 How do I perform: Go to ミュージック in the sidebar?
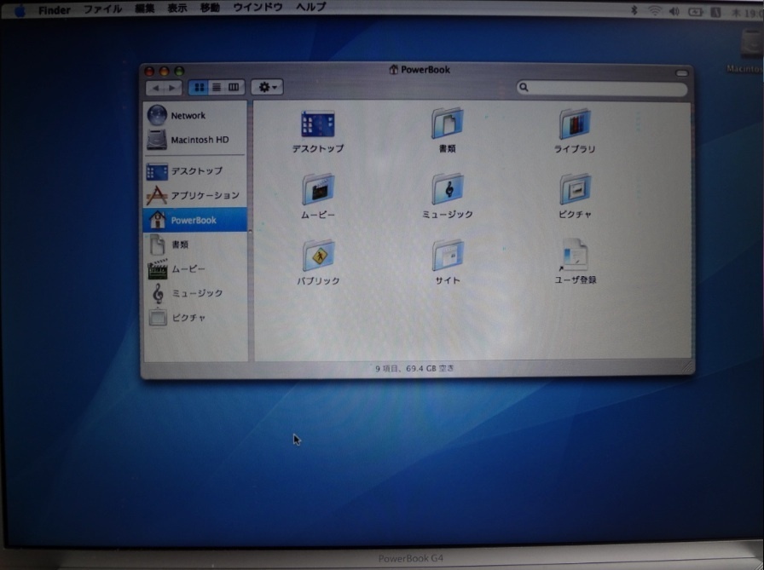coord(195,293)
